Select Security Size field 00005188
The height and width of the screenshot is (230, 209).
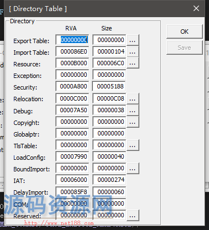109,86
